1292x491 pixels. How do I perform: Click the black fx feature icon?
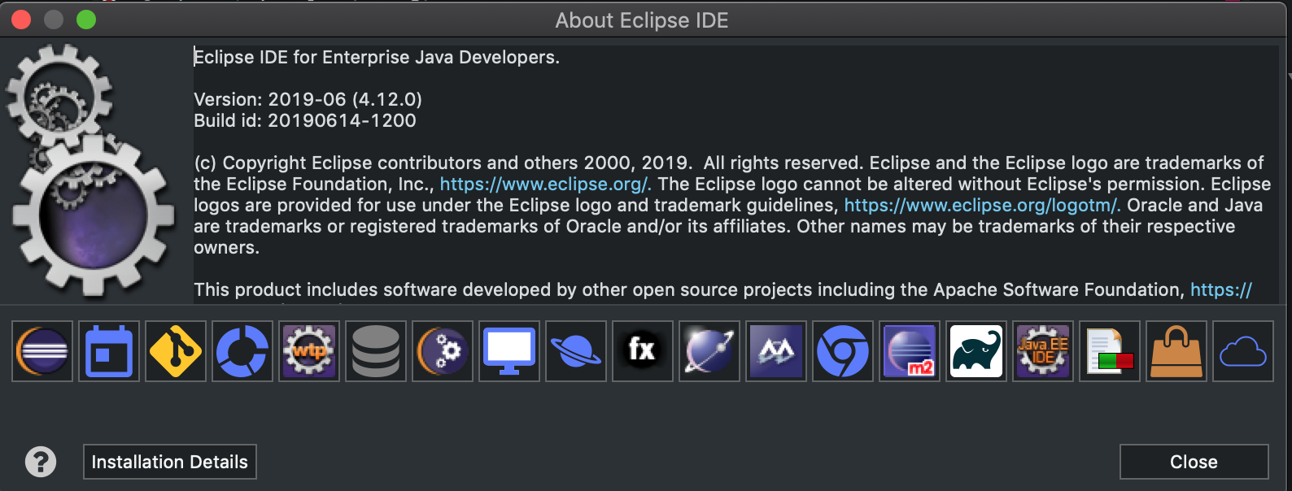click(643, 351)
